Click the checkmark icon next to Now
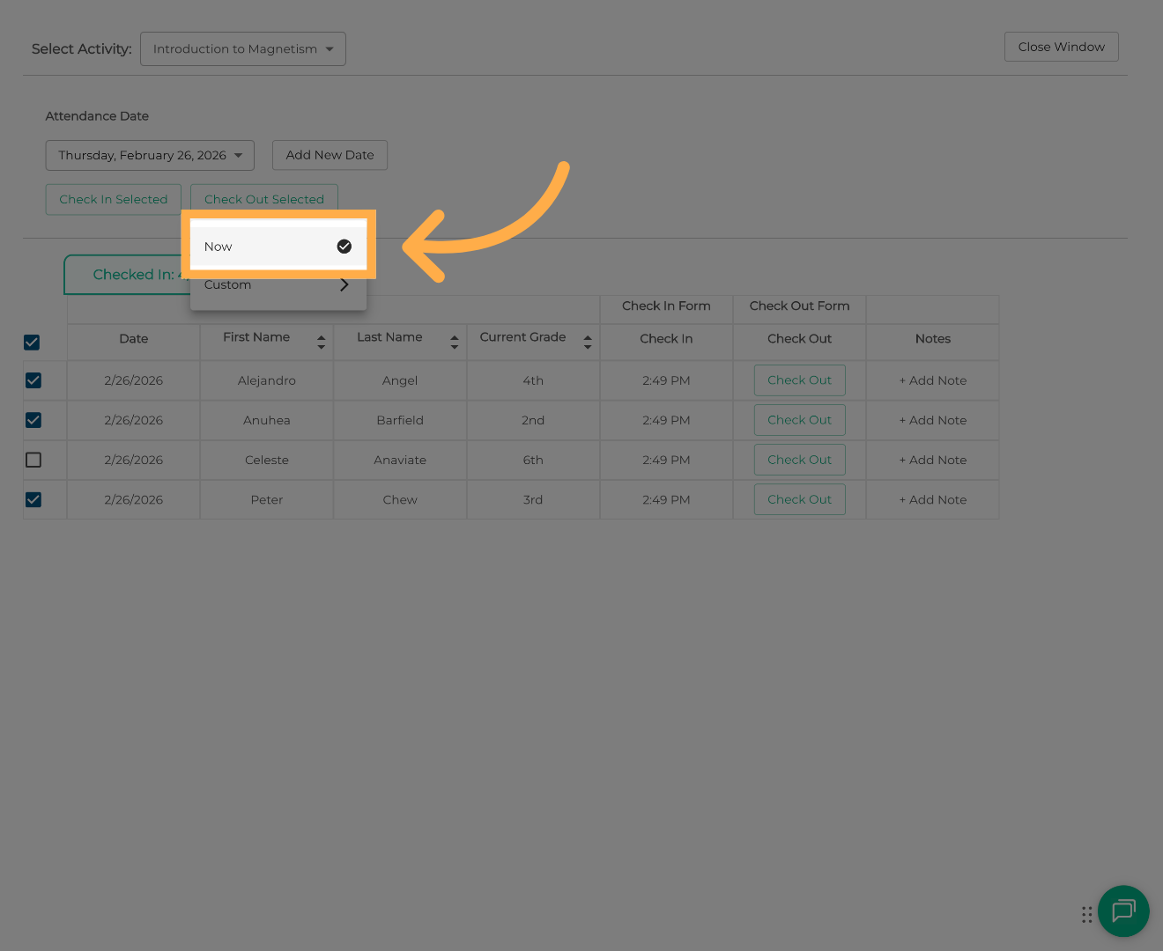 pos(344,247)
